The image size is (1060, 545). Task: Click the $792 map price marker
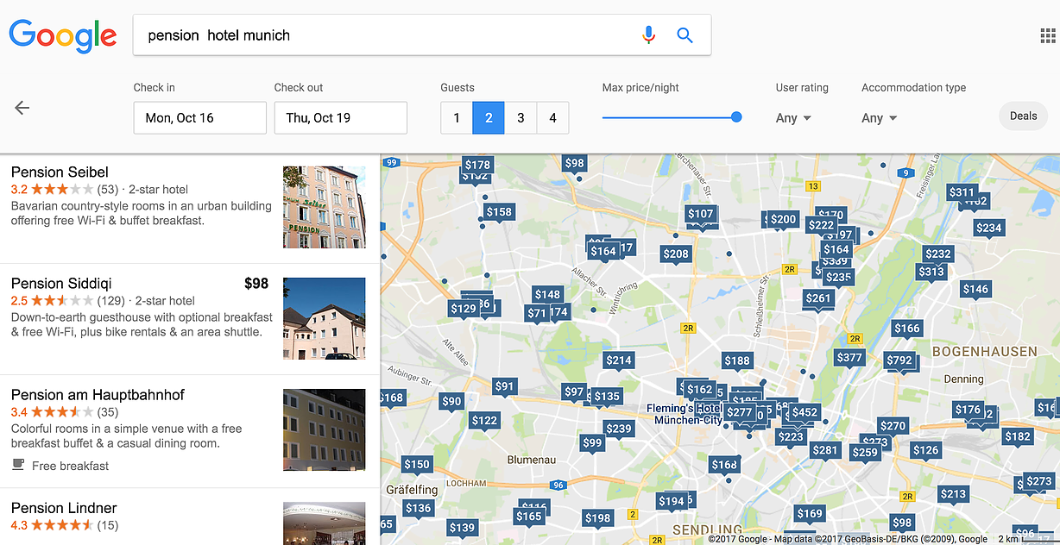899,360
